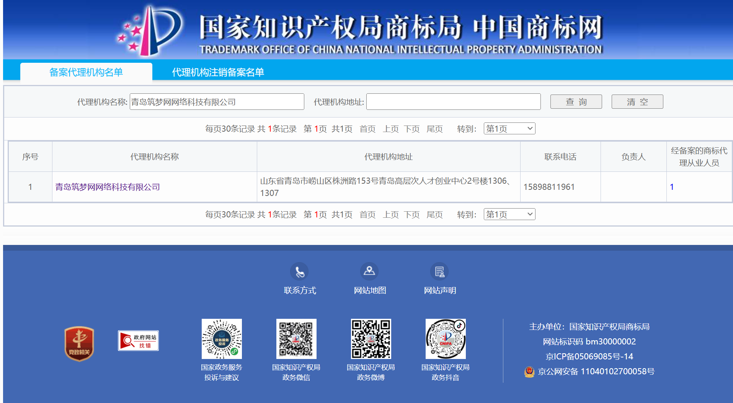Viewport: 733px width, 403px height.
Task: Go to 上页 in top pagination
Action: [390, 129]
